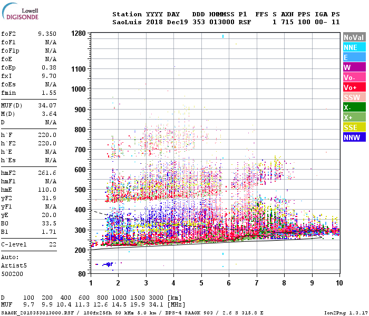Image resolution: width=369 pixels, height=316 pixels.
Task: Click the C-level value 22
Action: 53,244
